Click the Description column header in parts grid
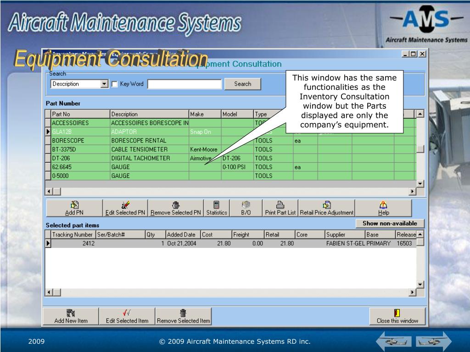This screenshot has width=470, height=352. [x=149, y=114]
